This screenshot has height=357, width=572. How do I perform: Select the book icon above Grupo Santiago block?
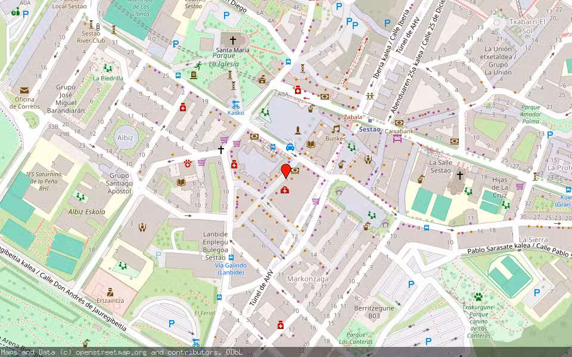[x=181, y=182]
